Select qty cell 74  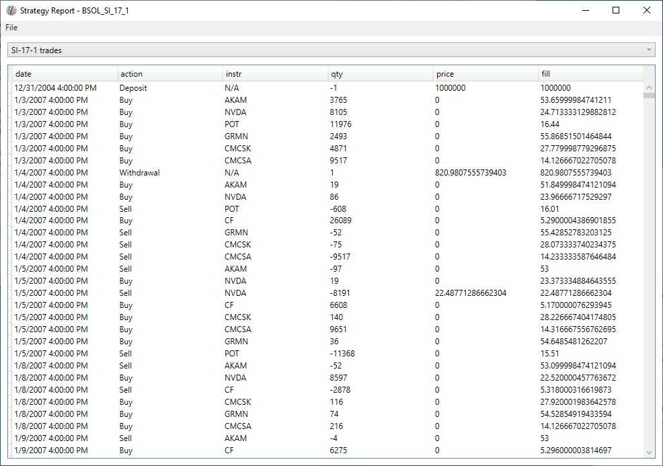coord(334,414)
